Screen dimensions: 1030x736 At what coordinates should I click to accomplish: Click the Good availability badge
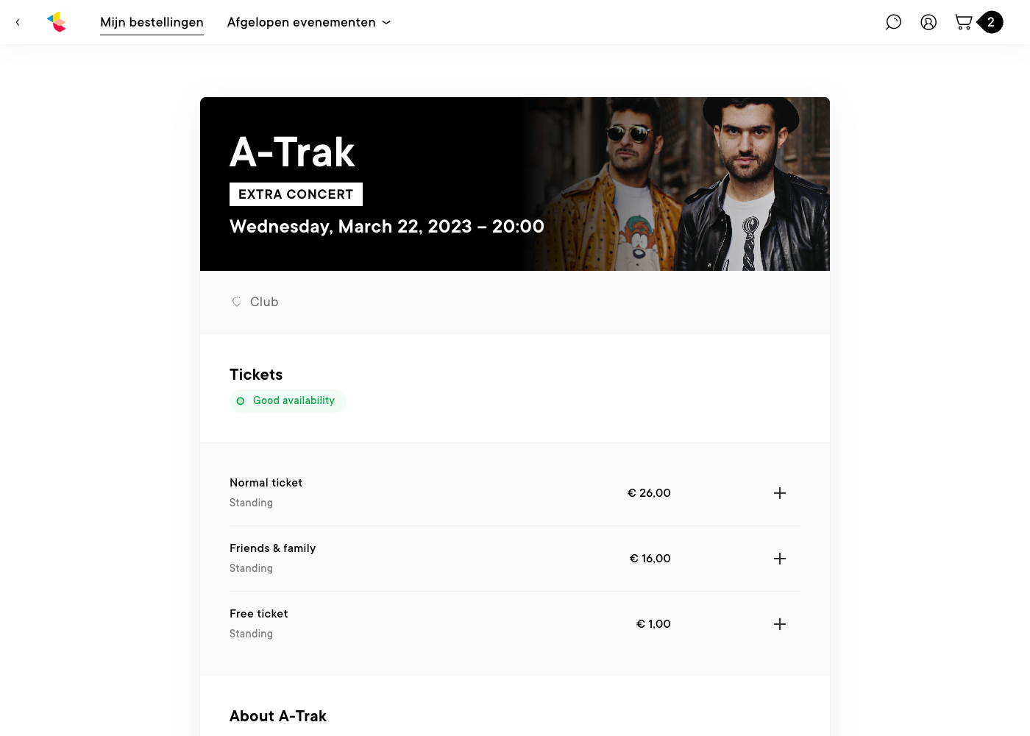click(288, 401)
